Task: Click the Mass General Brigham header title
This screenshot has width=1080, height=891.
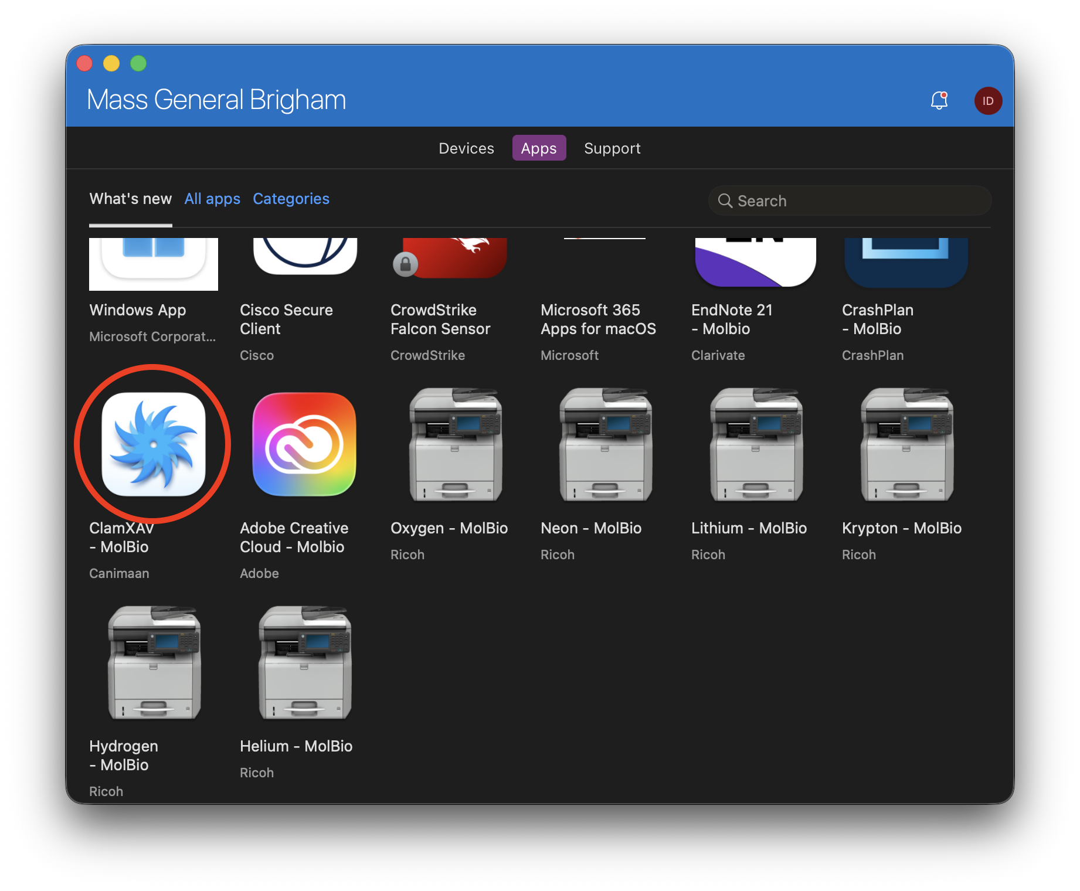Action: coord(216,100)
